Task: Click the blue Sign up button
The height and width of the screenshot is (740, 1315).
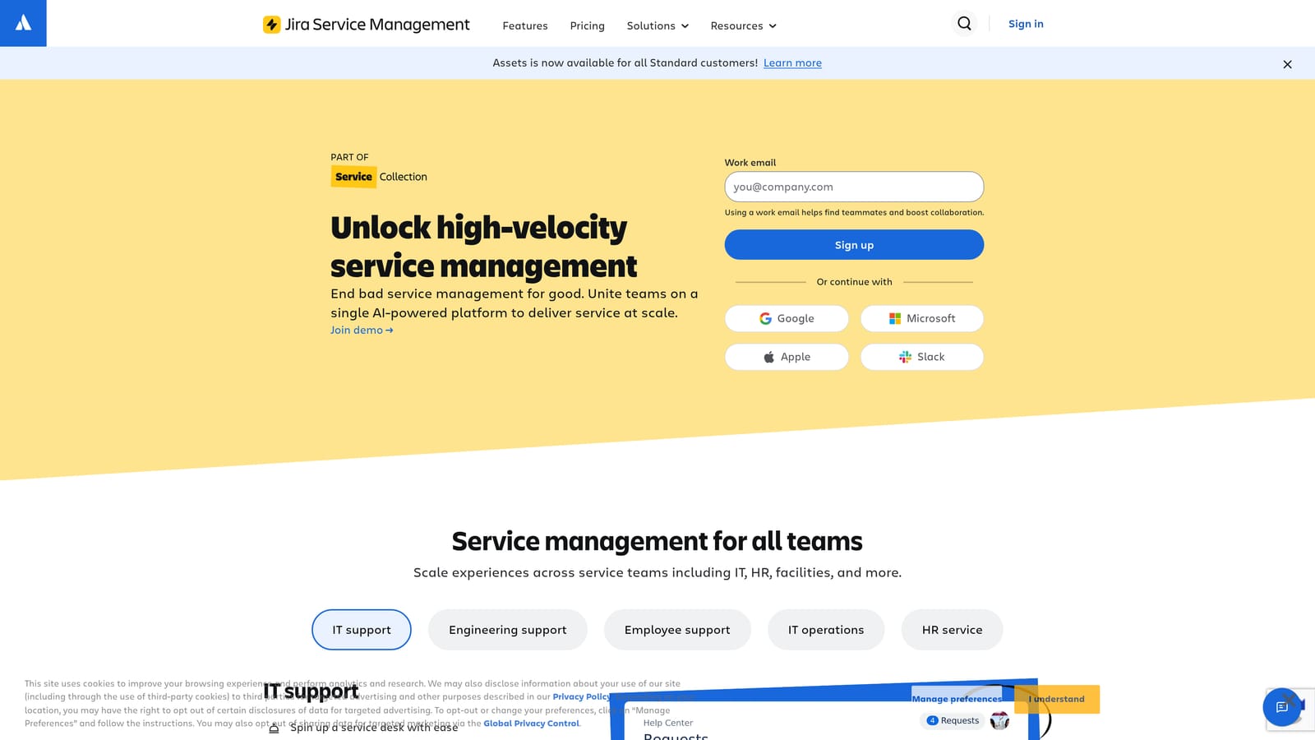Action: pyautogui.click(x=854, y=245)
